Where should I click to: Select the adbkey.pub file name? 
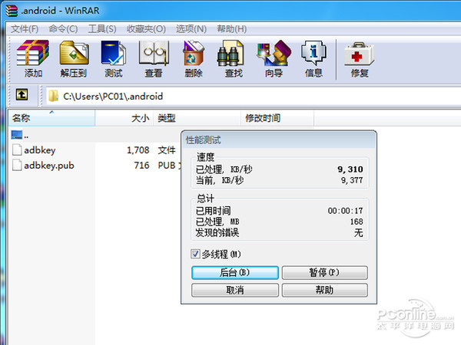(49, 166)
